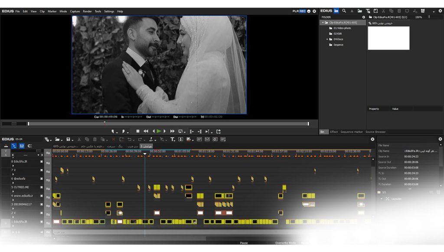The width and height of the screenshot is (444, 252).
Task: Expand track 8 EduSFa.IR
Action: pyautogui.click(x=13, y=166)
